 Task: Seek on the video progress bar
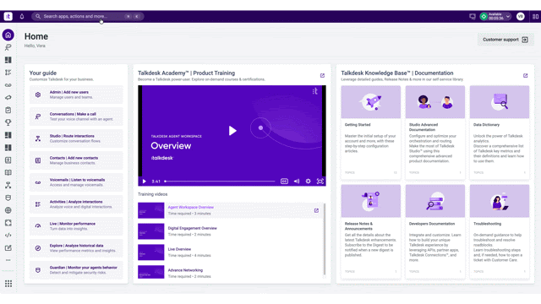(220, 181)
